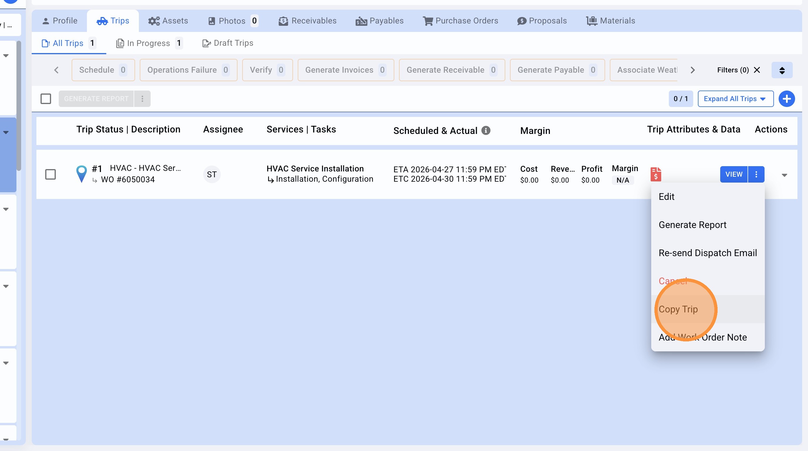This screenshot has height=451, width=808.
Task: Tick the checkbox for trip #1
Action: coord(51,174)
